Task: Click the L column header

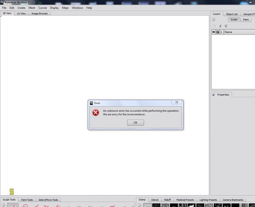Action: 222,32
